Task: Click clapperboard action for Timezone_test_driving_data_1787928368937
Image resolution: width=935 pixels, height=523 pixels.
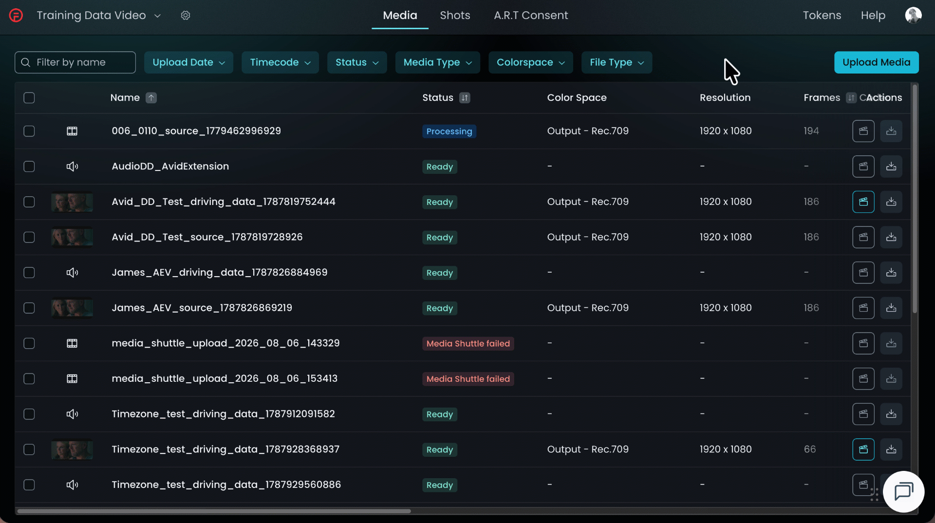Action: coord(863,449)
